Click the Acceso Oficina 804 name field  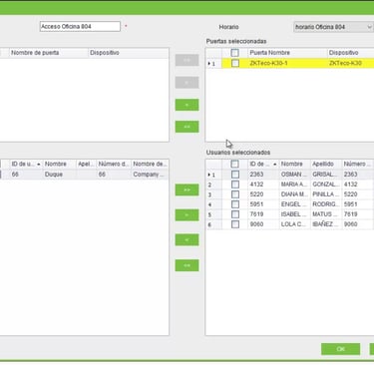[80, 27]
